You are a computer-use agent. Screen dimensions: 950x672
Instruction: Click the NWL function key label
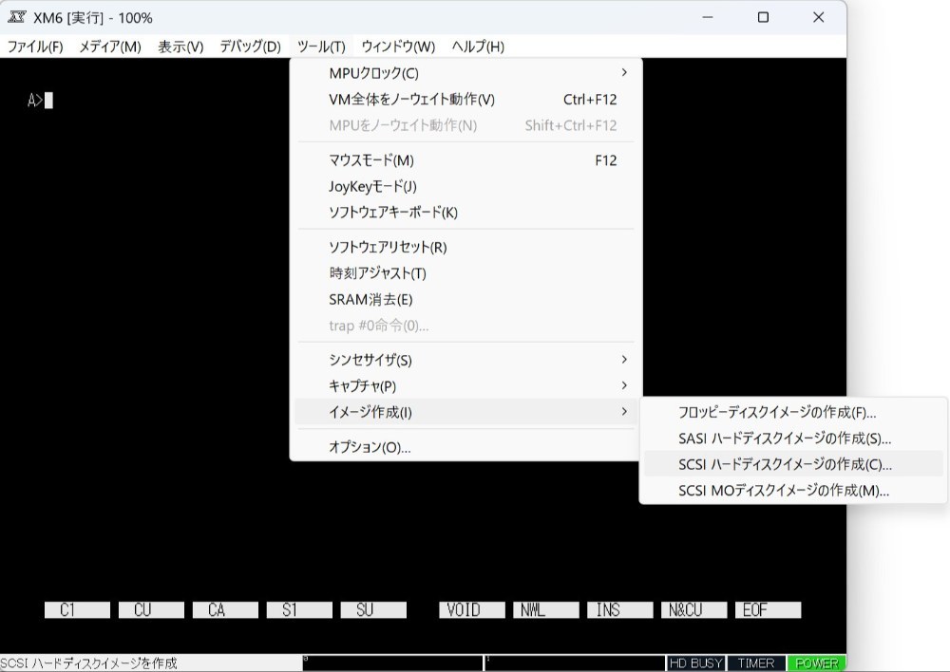(x=546, y=609)
